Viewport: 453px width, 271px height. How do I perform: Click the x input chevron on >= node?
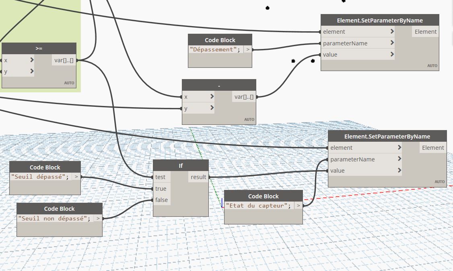[x=32, y=60]
